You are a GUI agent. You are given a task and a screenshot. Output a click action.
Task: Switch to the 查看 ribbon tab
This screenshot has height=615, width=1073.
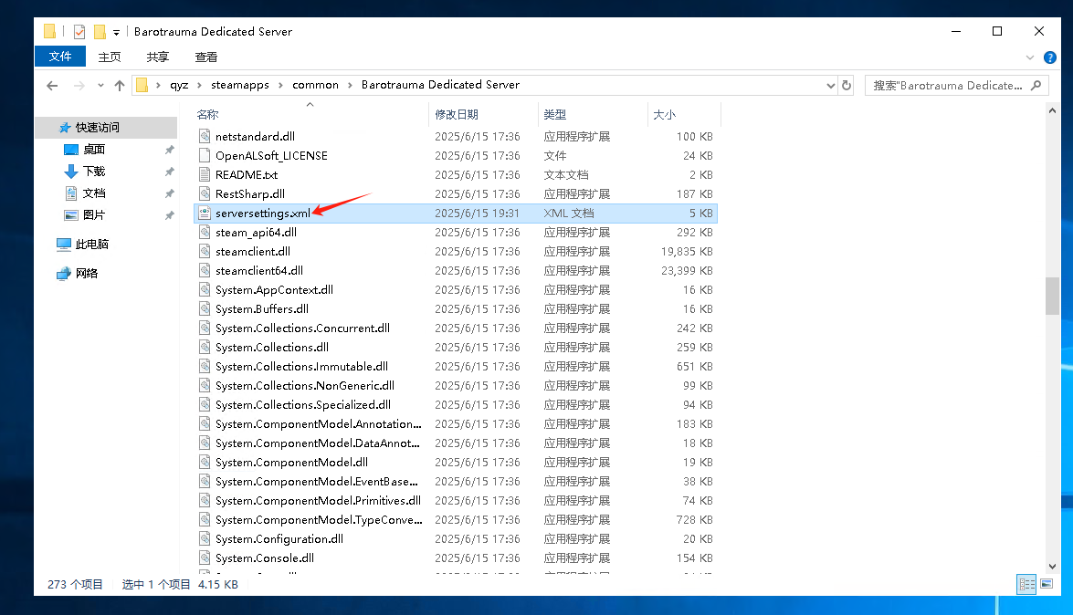click(206, 57)
